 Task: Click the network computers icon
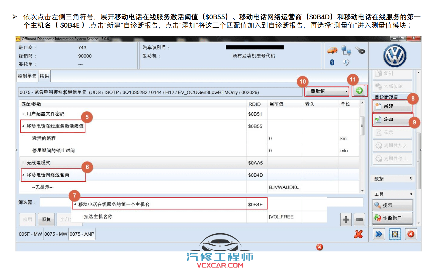[x=346, y=50]
